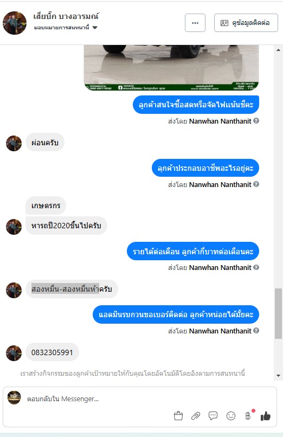The width and height of the screenshot is (283, 437).
Task: Open the three-dots more options button
Action: [x=195, y=23]
